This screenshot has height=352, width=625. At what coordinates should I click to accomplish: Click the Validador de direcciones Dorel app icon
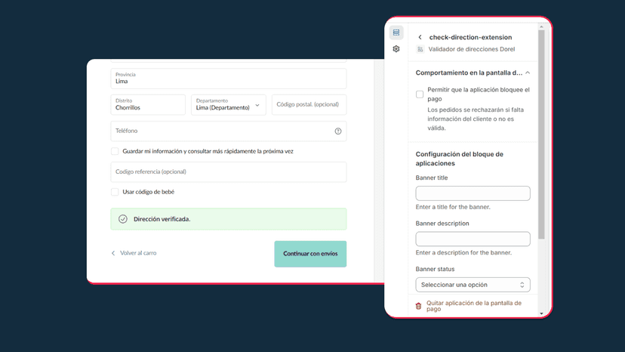tap(420, 49)
